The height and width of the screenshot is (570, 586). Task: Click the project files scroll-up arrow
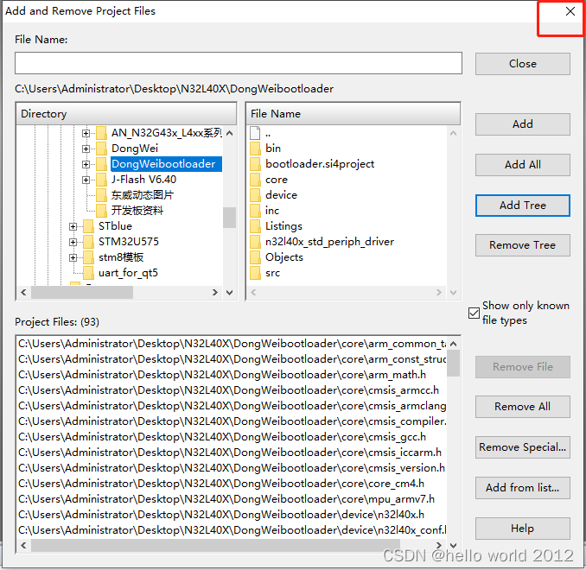click(x=453, y=344)
